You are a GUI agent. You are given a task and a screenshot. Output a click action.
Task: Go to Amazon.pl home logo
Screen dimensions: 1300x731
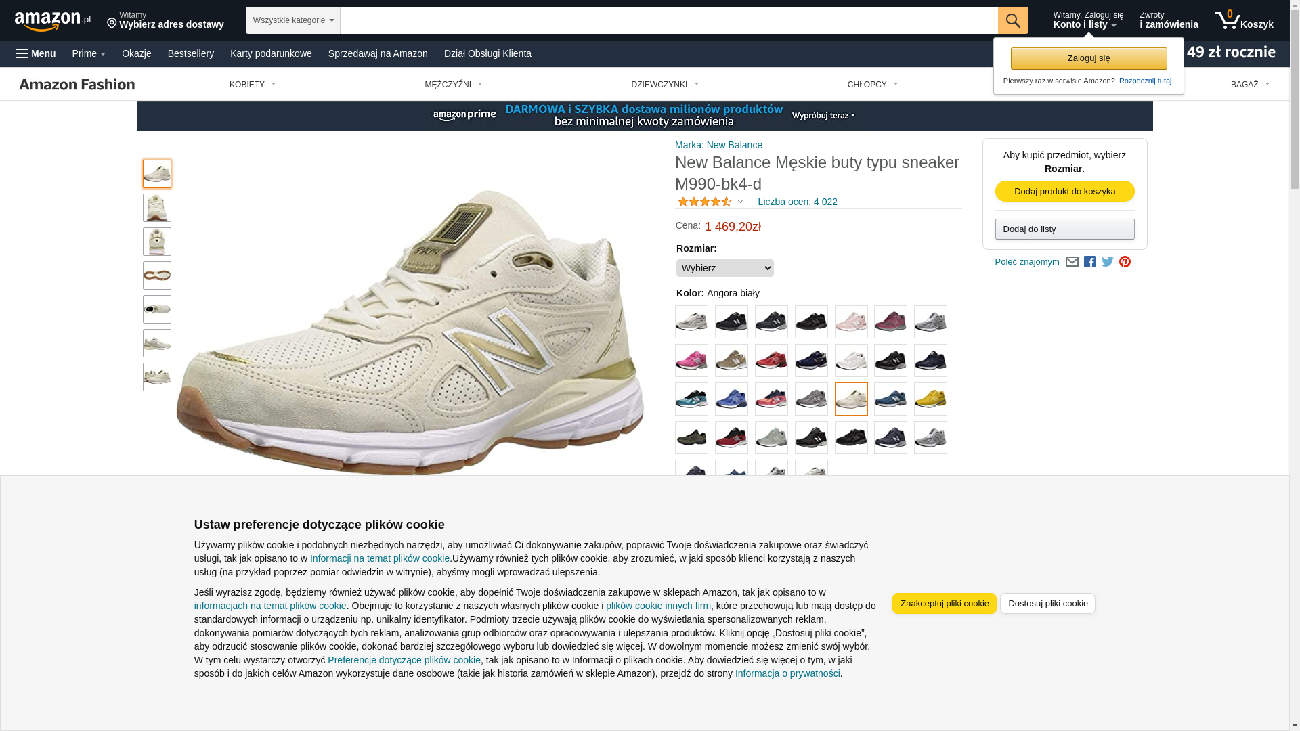(53, 20)
